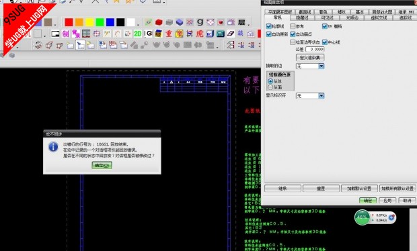Click the table grid toolbar icon
Viewport: 417px width, 251px height.
pos(86,34)
